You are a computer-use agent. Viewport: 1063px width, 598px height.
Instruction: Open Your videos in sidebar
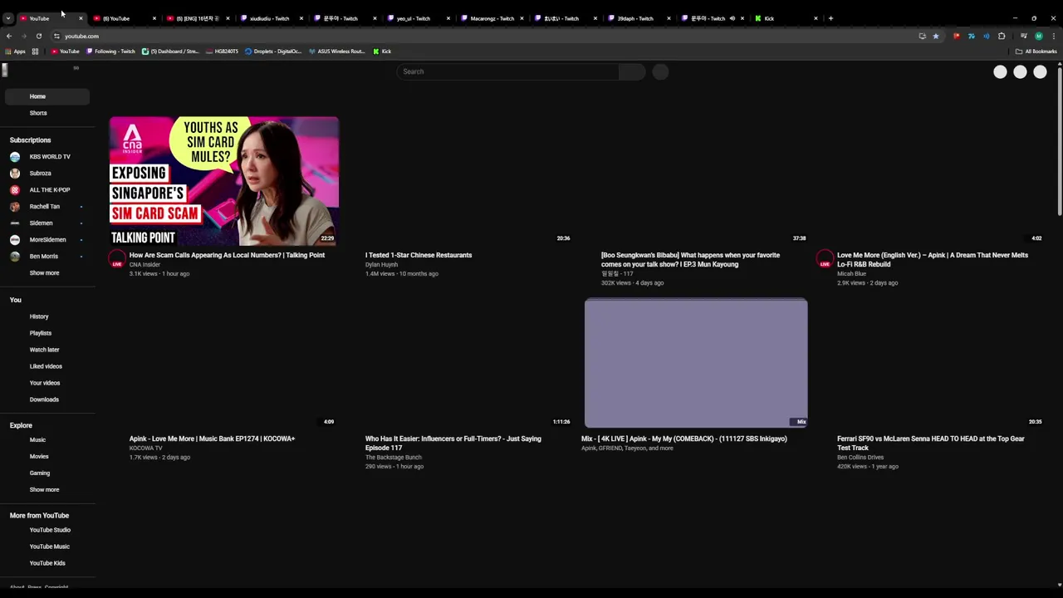coord(47,383)
